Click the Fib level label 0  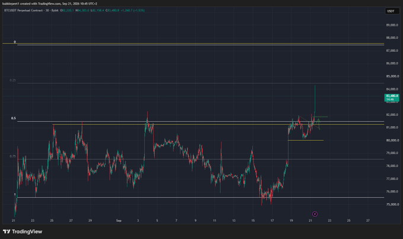click(15, 42)
